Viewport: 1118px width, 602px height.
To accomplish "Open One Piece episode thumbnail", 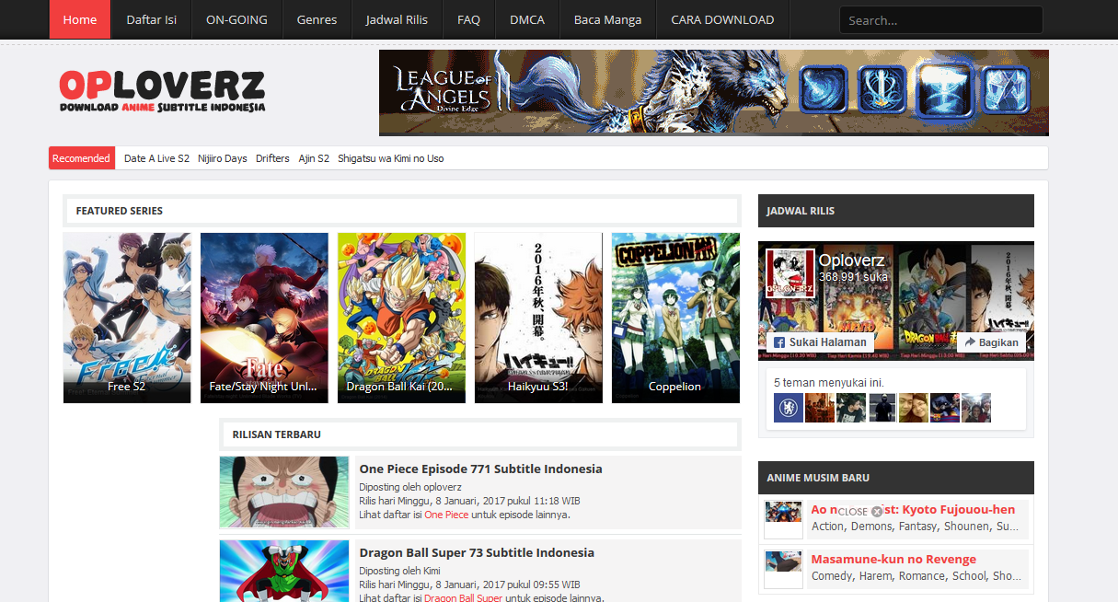I will 284,492.
